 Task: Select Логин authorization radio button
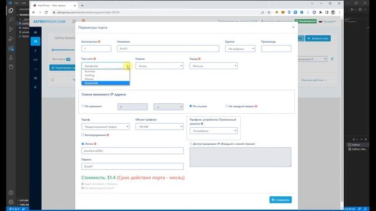click(83, 144)
